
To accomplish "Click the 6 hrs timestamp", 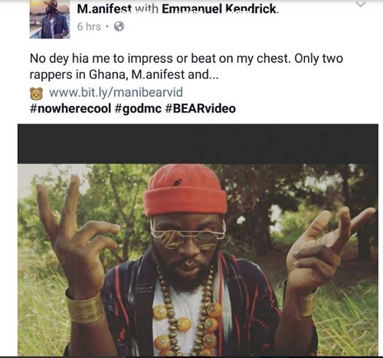I will [89, 27].
